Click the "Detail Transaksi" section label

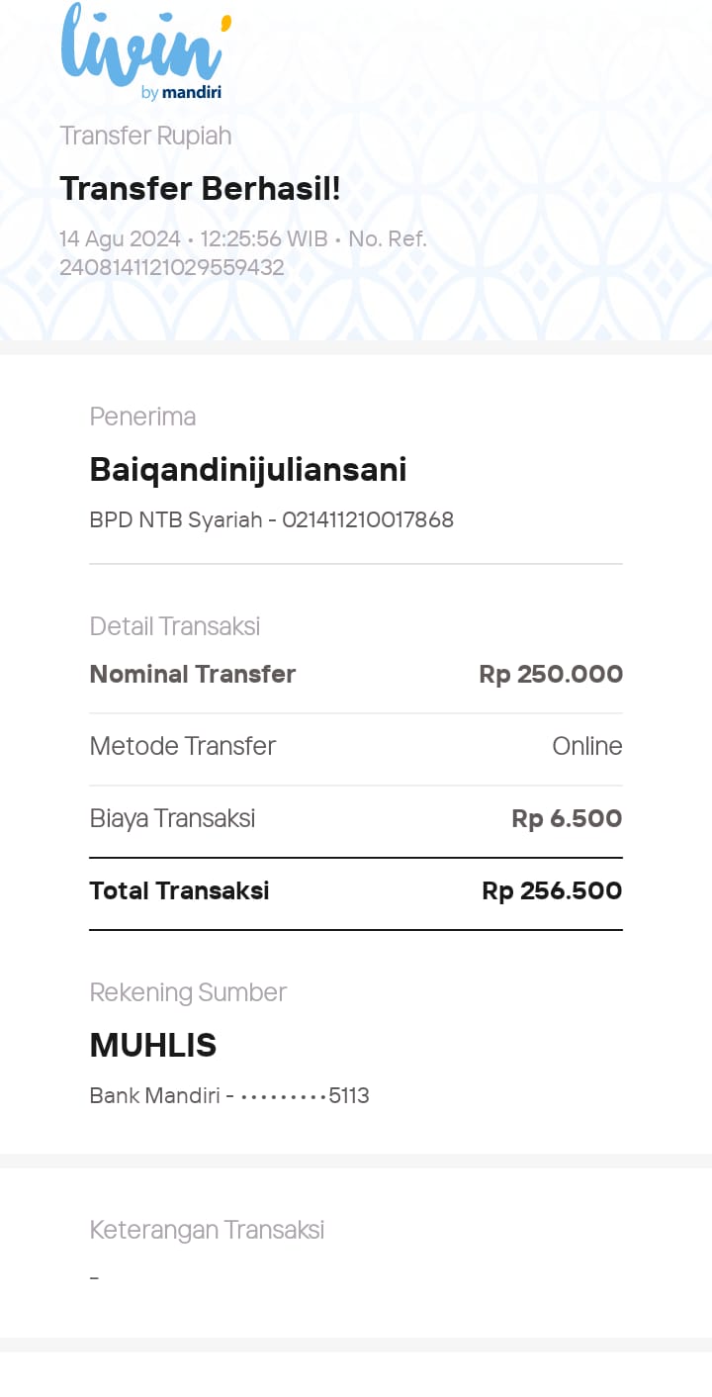[175, 626]
